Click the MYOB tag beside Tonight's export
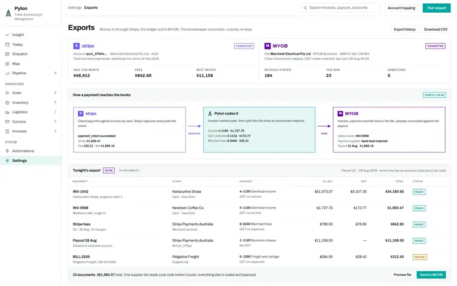Image resolution: width=457 pixels, height=286 pixels. point(109,170)
